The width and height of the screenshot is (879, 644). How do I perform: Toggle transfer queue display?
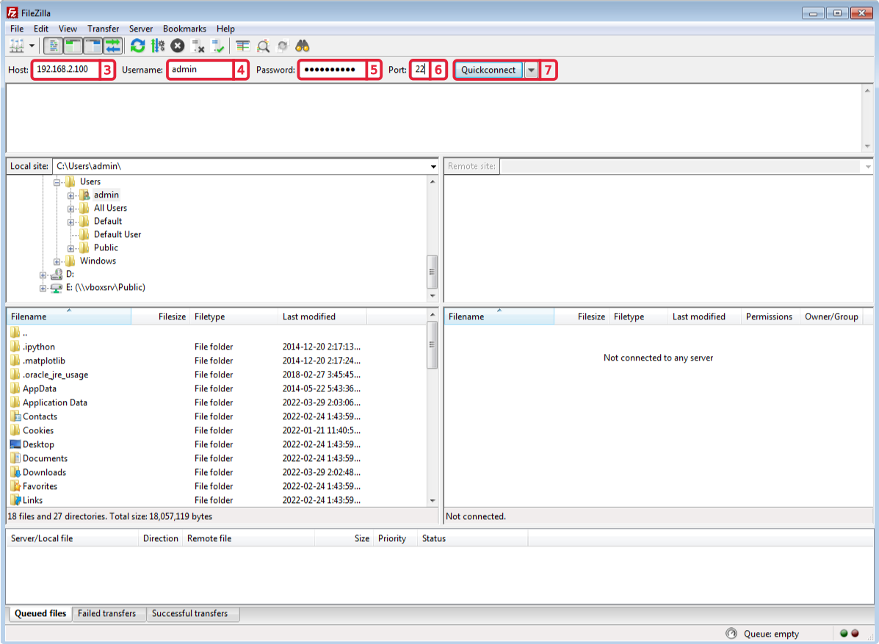pos(112,46)
